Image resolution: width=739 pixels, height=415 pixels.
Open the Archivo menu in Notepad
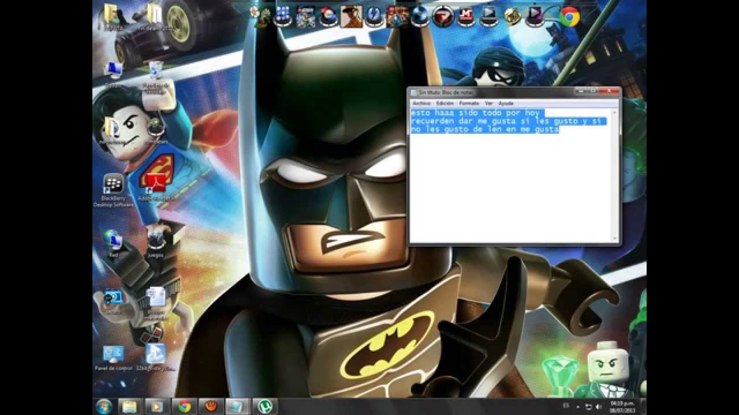pos(421,103)
